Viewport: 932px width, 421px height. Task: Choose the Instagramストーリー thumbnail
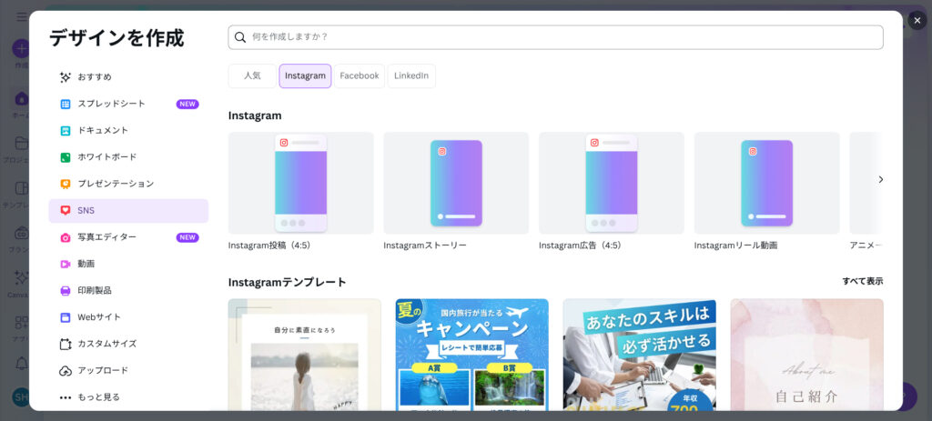(456, 183)
